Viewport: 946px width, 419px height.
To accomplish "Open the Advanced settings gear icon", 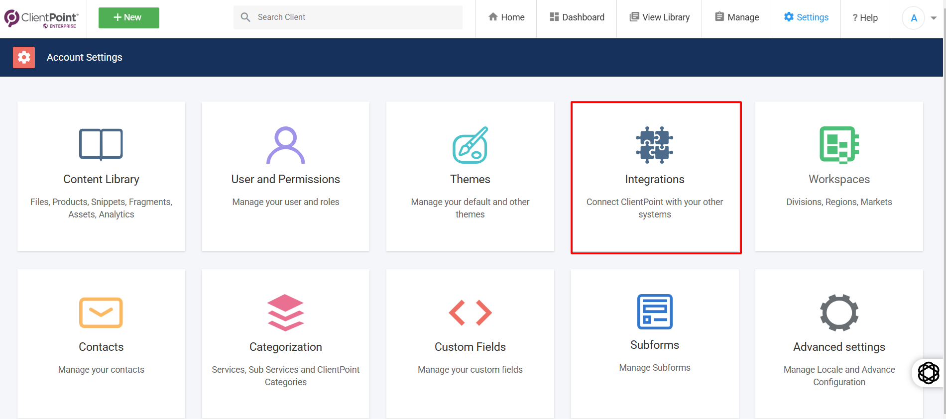I will (x=839, y=313).
